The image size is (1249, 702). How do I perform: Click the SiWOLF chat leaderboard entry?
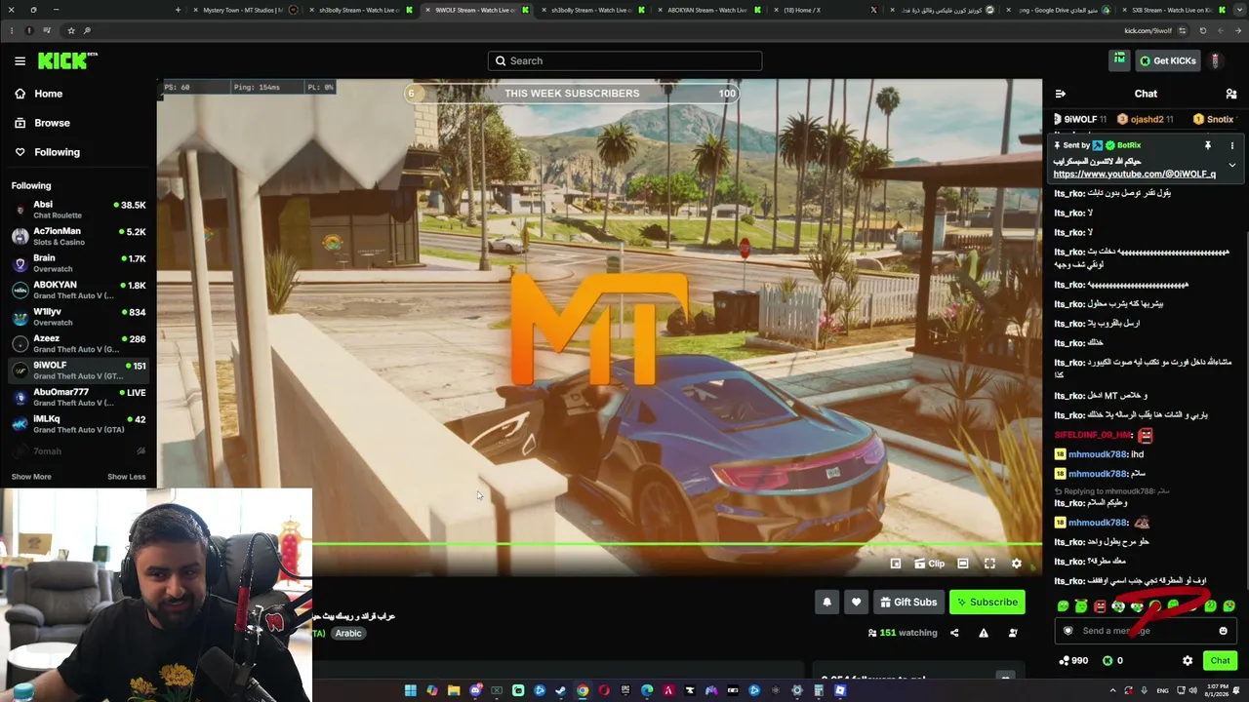pyautogui.click(x=1079, y=120)
